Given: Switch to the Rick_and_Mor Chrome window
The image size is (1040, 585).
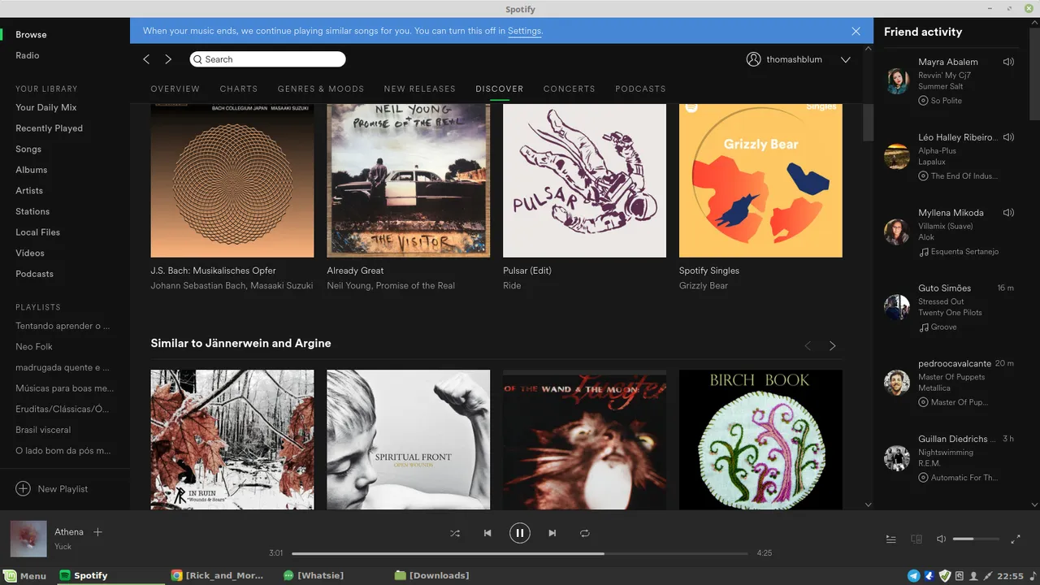Looking at the screenshot, I should click(x=218, y=575).
